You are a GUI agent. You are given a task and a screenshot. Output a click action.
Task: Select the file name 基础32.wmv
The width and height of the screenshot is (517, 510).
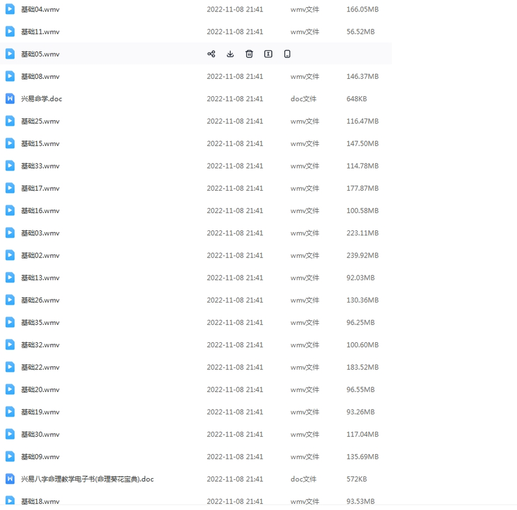(x=40, y=345)
